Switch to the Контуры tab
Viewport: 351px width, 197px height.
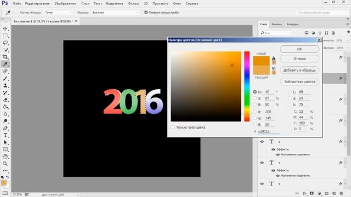coord(292,24)
